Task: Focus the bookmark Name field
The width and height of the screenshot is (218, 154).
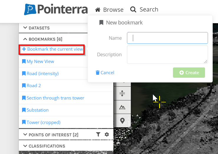Action: 167,38
